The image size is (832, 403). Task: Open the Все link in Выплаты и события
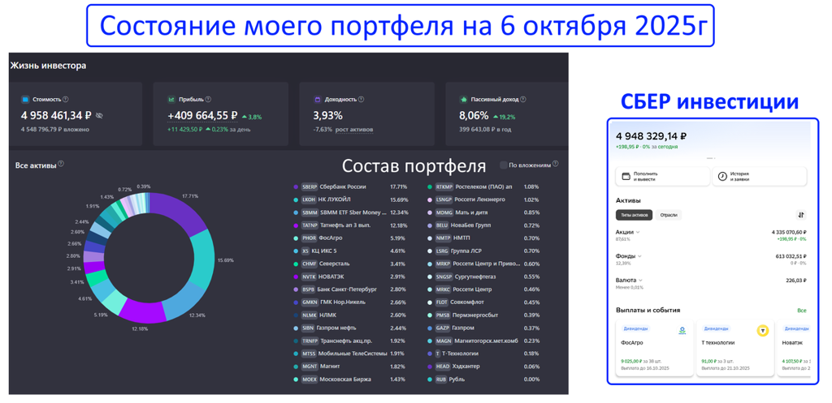click(x=801, y=311)
